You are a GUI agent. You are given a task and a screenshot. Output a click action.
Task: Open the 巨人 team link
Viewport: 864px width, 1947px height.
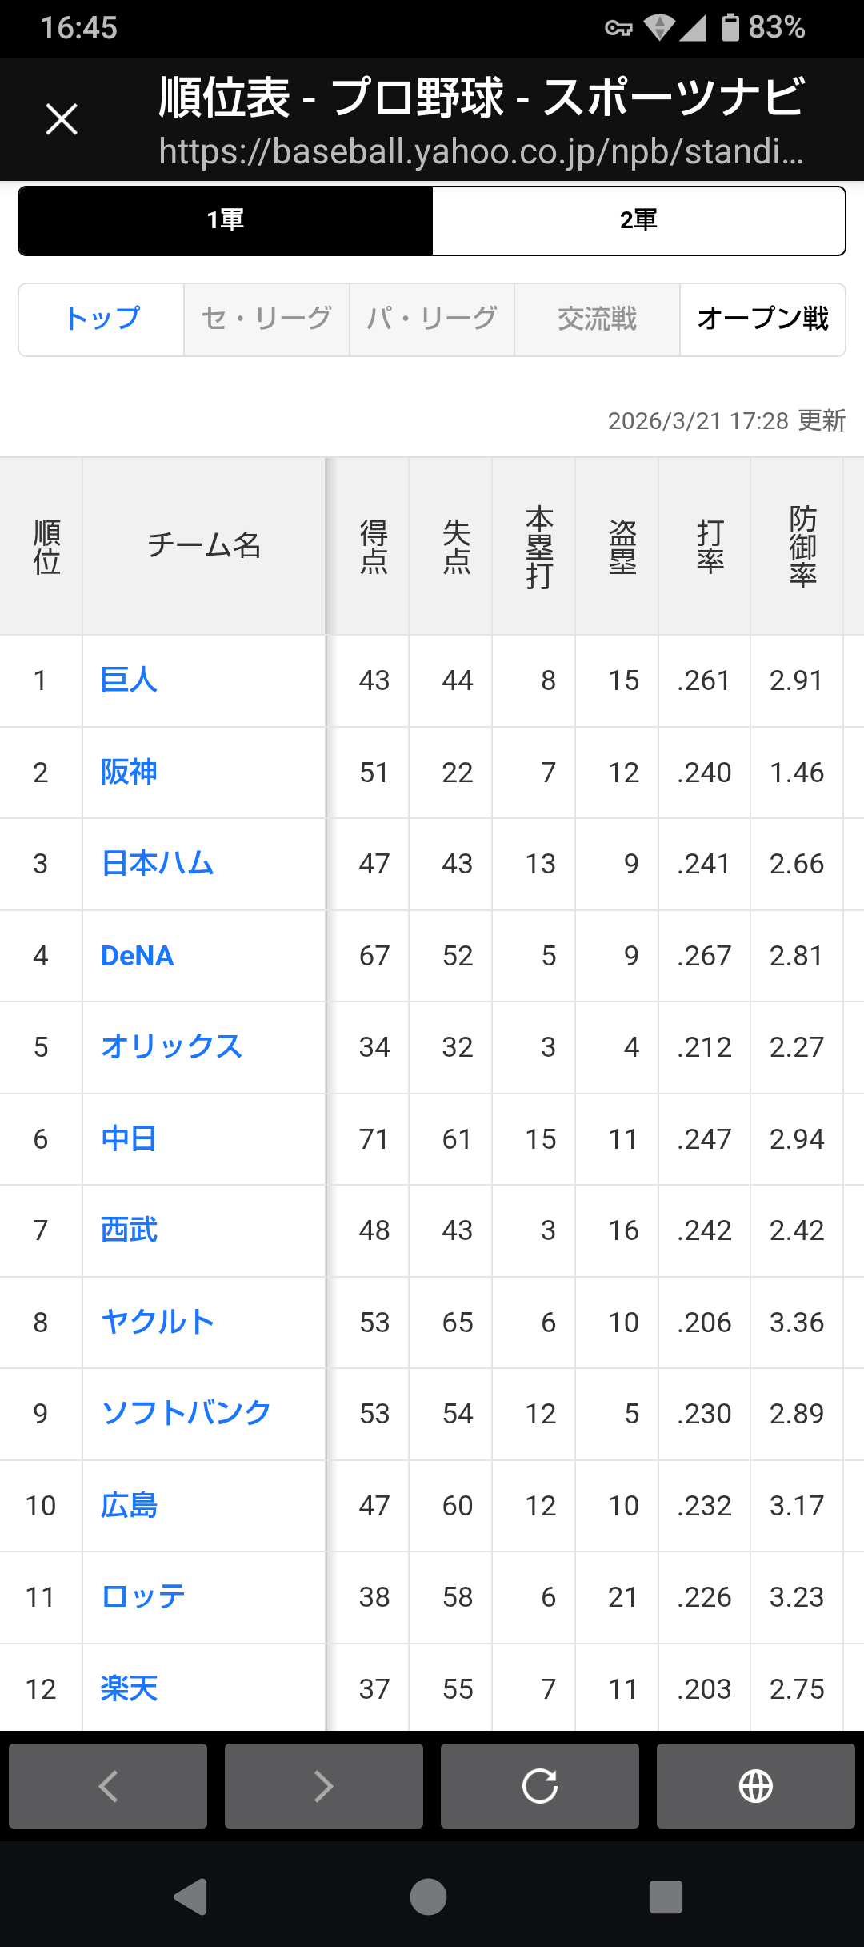(129, 680)
